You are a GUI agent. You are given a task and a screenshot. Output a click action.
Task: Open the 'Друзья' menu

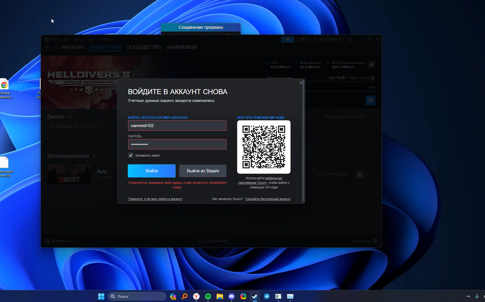(78, 39)
